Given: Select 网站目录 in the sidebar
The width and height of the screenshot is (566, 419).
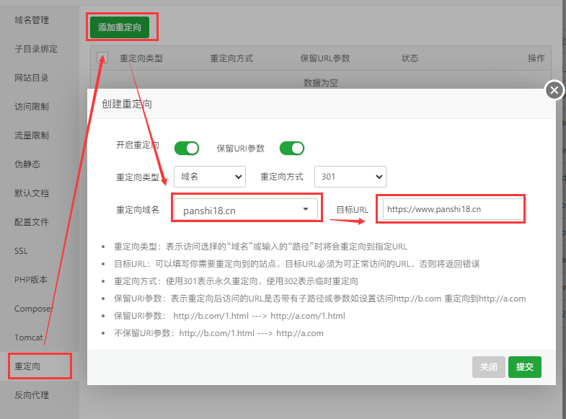Looking at the screenshot, I should tap(31, 78).
